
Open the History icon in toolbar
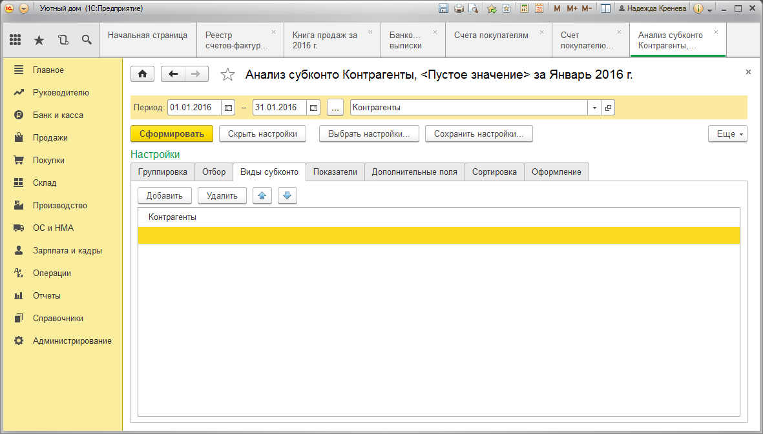click(63, 40)
